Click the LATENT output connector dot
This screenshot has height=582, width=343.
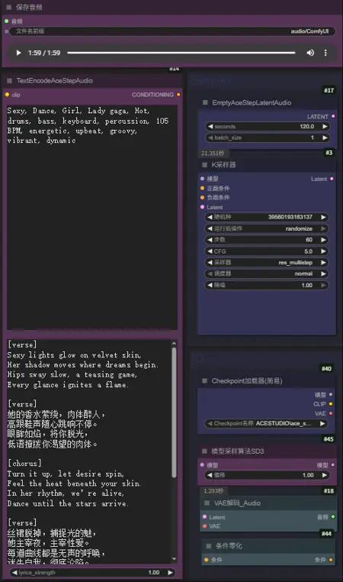point(333,117)
